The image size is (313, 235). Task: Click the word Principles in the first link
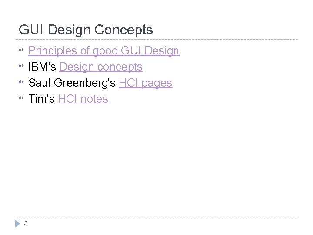(53, 51)
